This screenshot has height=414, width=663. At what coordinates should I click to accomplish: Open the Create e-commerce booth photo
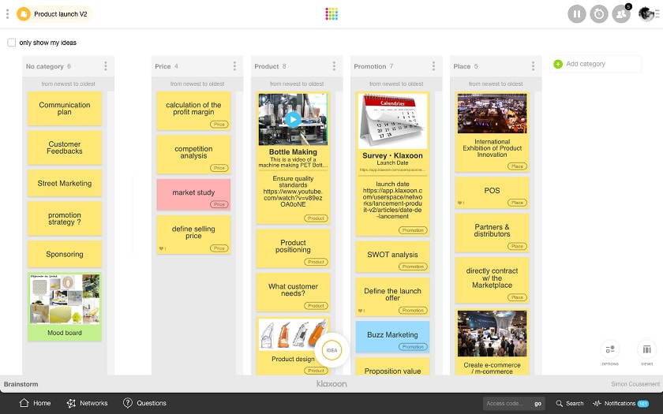point(492,334)
